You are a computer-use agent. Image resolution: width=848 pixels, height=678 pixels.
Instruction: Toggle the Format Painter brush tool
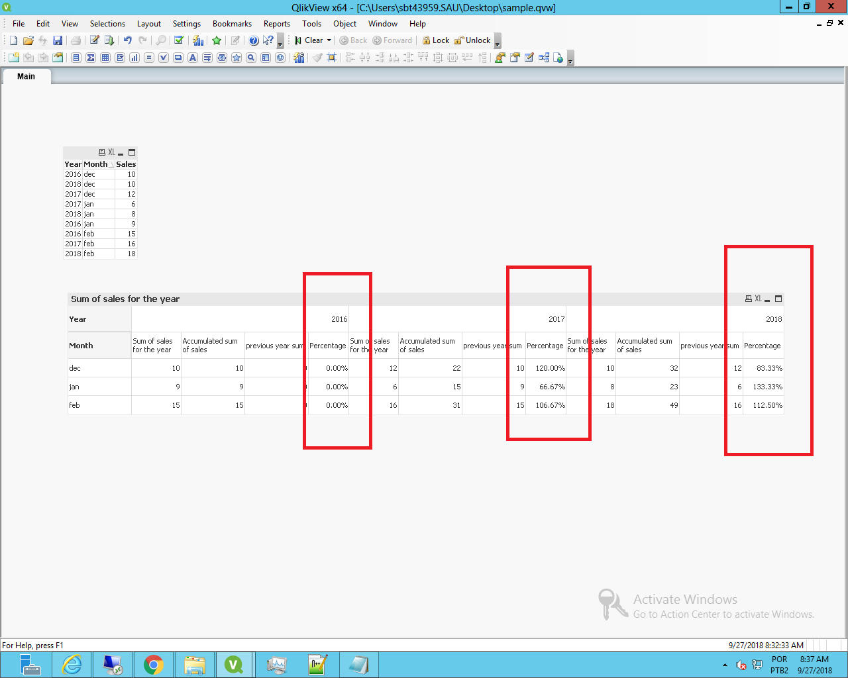coord(317,58)
